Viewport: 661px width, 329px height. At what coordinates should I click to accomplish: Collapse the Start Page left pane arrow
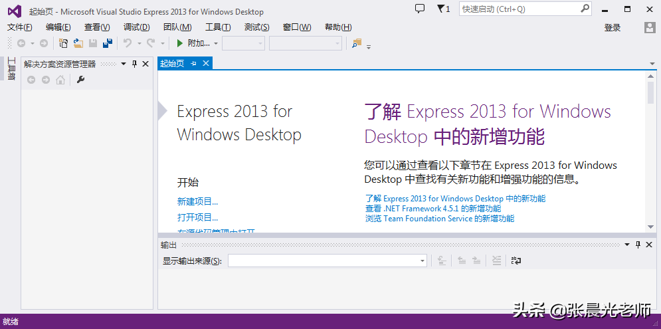tap(162, 111)
